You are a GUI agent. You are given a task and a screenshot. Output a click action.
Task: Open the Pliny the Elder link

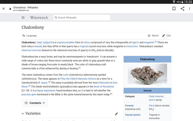pyautogui.click(x=68, y=79)
